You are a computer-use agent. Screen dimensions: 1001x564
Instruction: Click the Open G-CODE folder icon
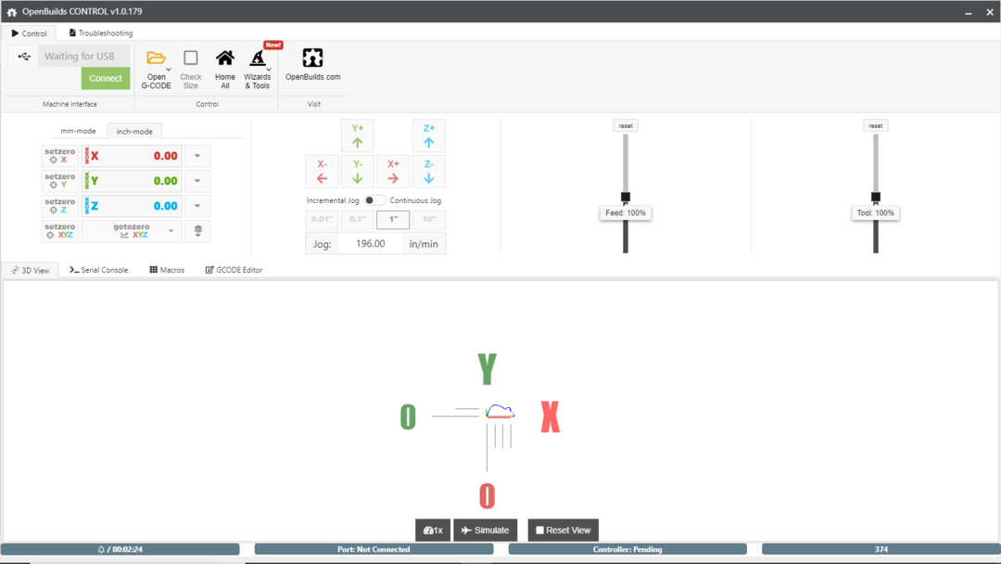tap(156, 58)
